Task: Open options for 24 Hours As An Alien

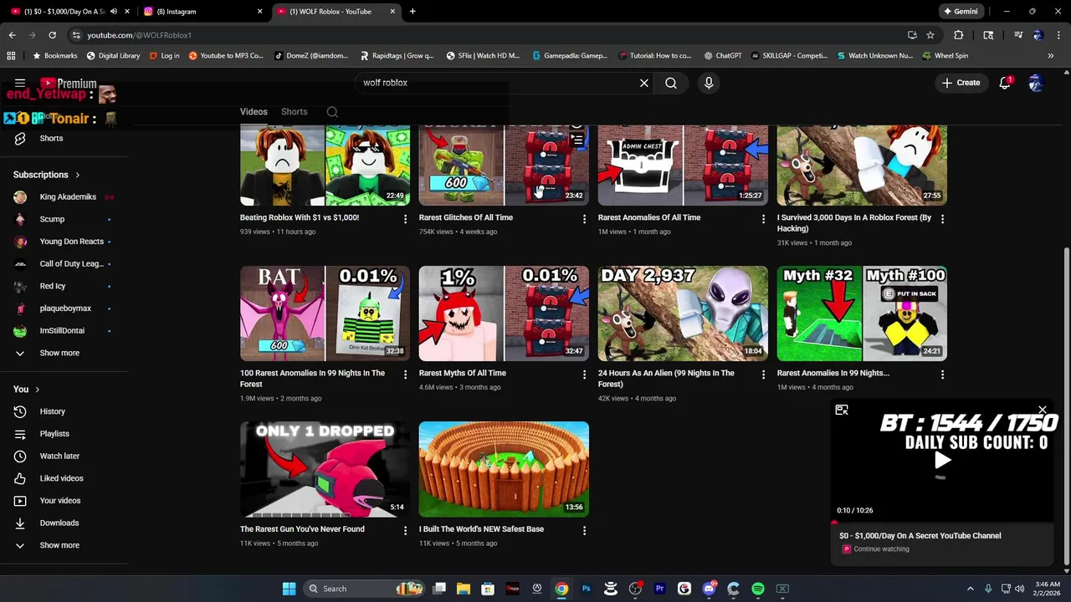Action: pyautogui.click(x=763, y=375)
